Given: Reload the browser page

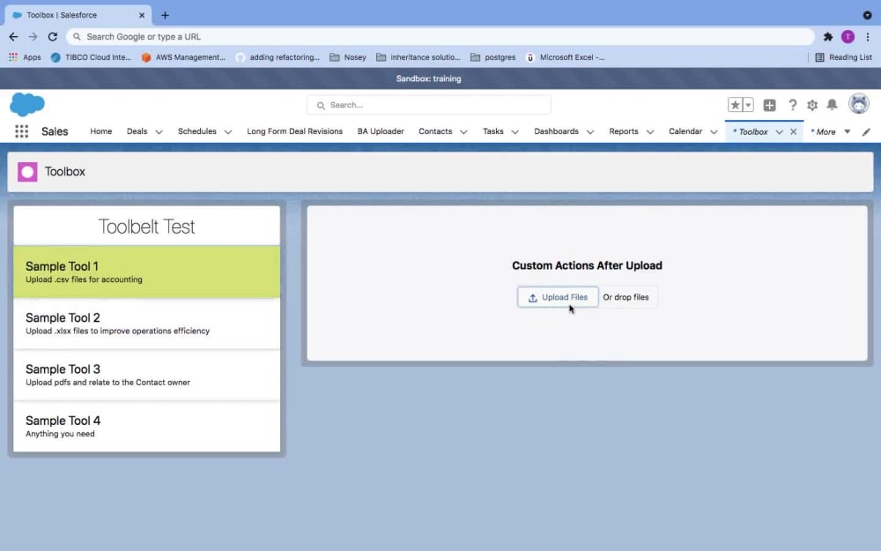Looking at the screenshot, I should tap(53, 36).
